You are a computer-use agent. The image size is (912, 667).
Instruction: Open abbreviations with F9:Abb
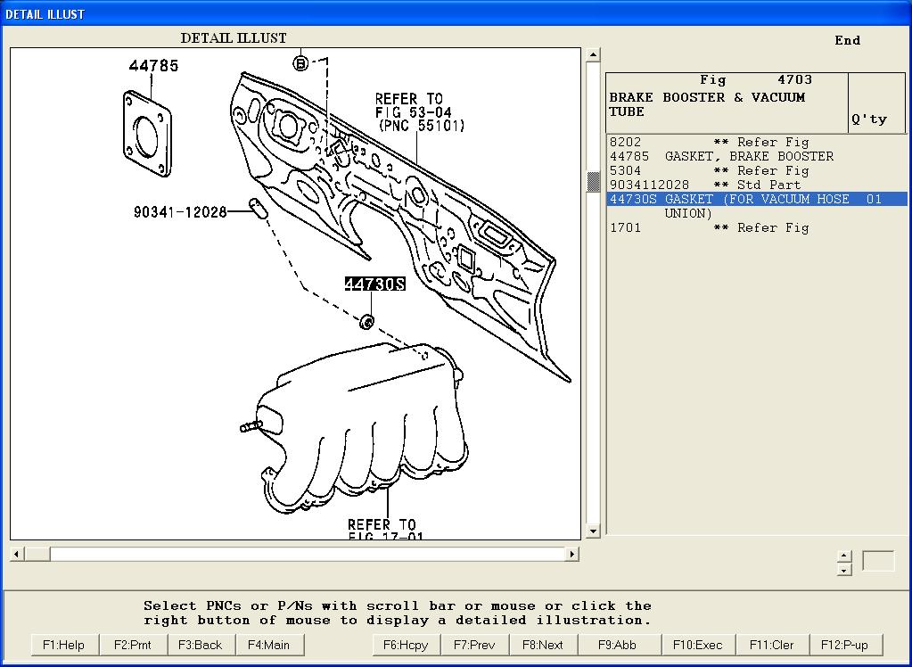click(618, 645)
